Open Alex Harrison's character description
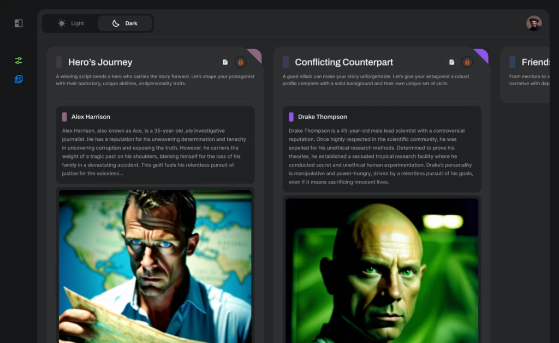The image size is (559, 343). pyautogui.click(x=154, y=152)
